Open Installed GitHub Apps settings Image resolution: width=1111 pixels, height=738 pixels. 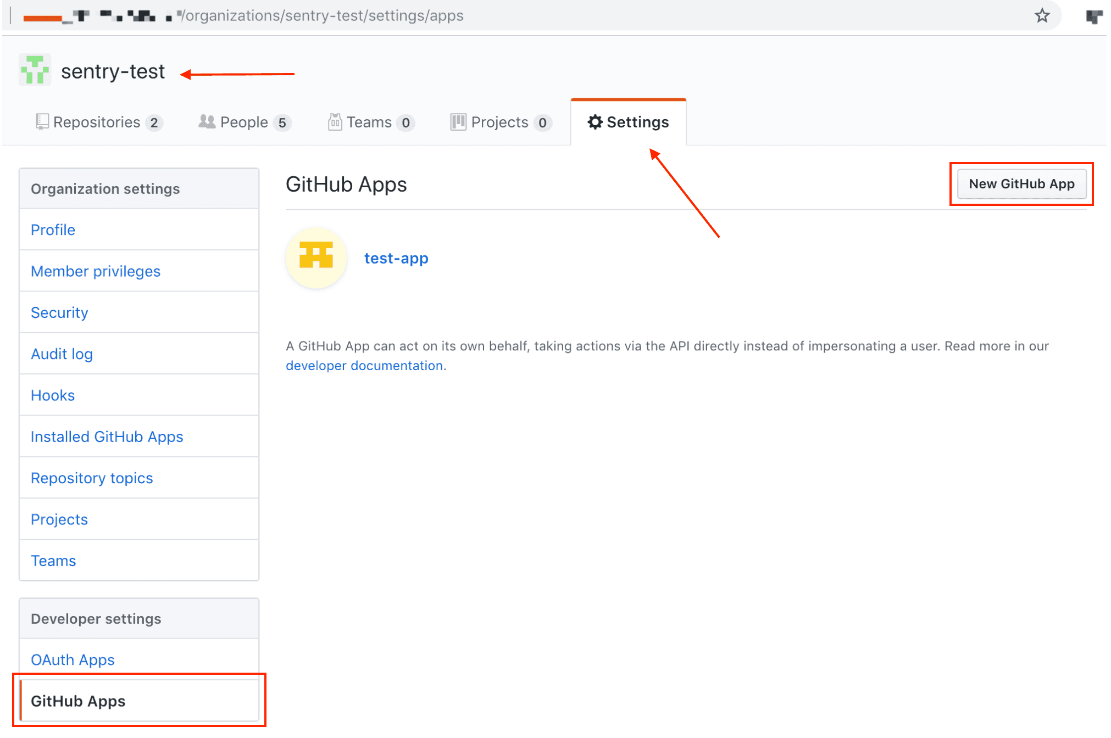107,437
